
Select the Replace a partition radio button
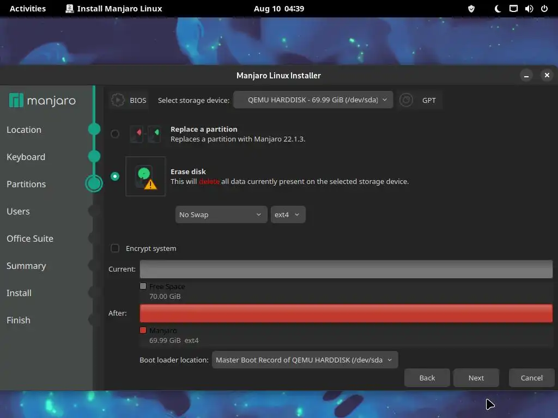coord(115,134)
